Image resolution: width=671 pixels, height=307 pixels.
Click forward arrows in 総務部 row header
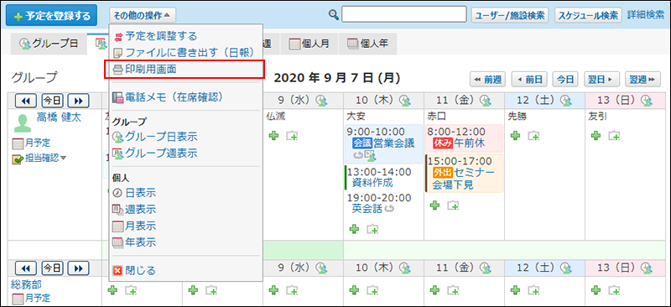click(78, 268)
